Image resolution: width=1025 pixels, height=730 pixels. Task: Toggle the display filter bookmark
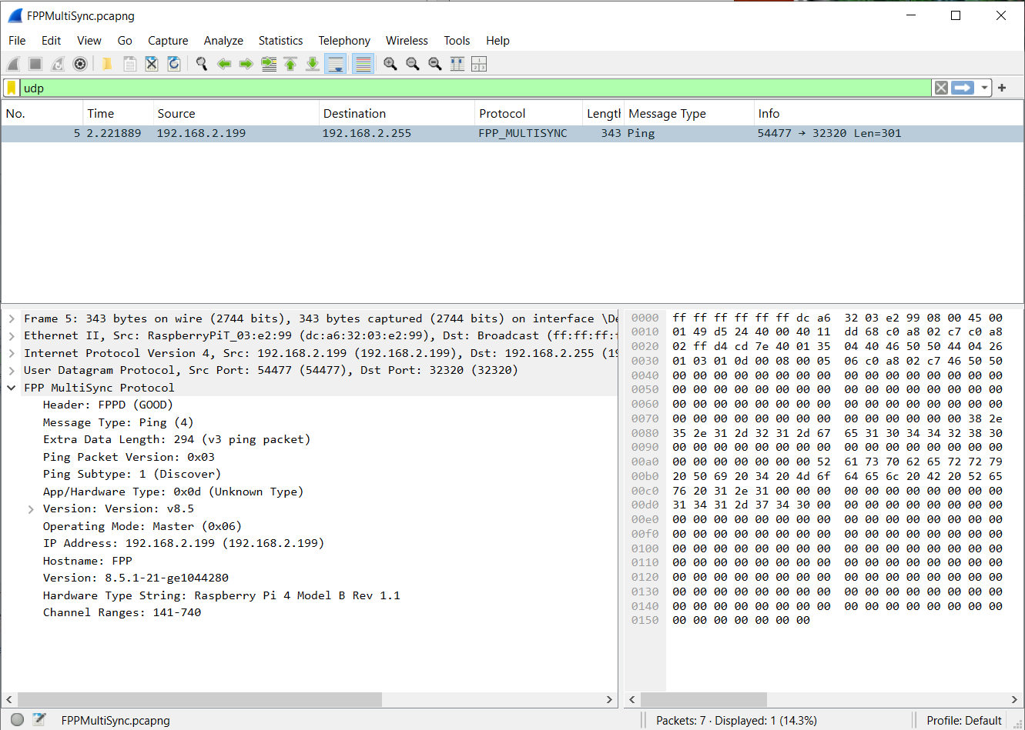click(11, 88)
